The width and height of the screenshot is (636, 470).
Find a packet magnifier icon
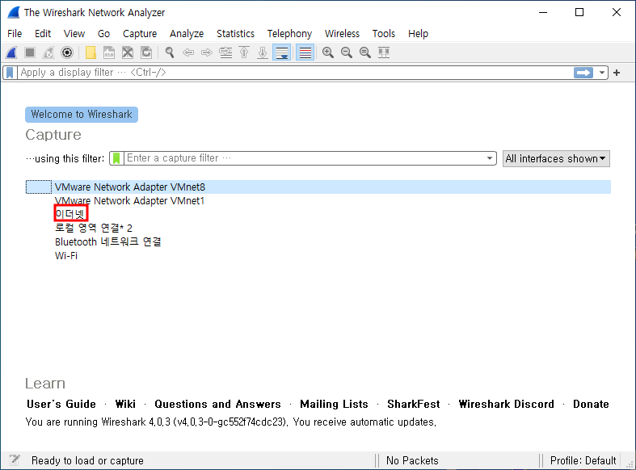click(170, 52)
